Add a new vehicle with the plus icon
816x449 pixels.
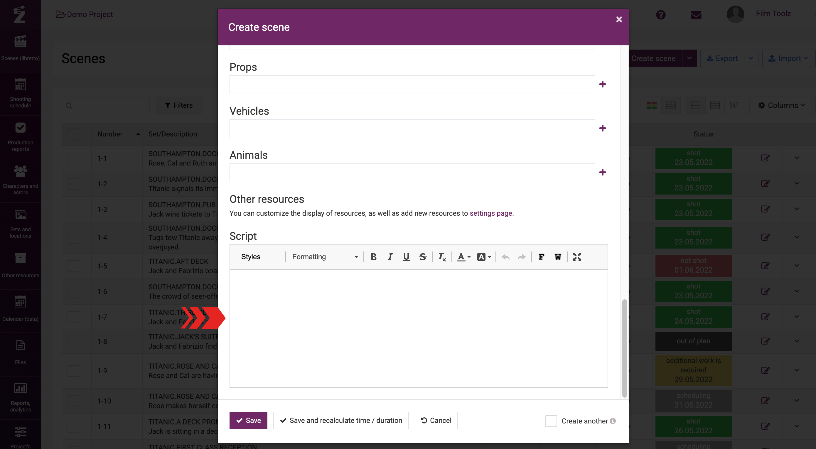tap(603, 128)
